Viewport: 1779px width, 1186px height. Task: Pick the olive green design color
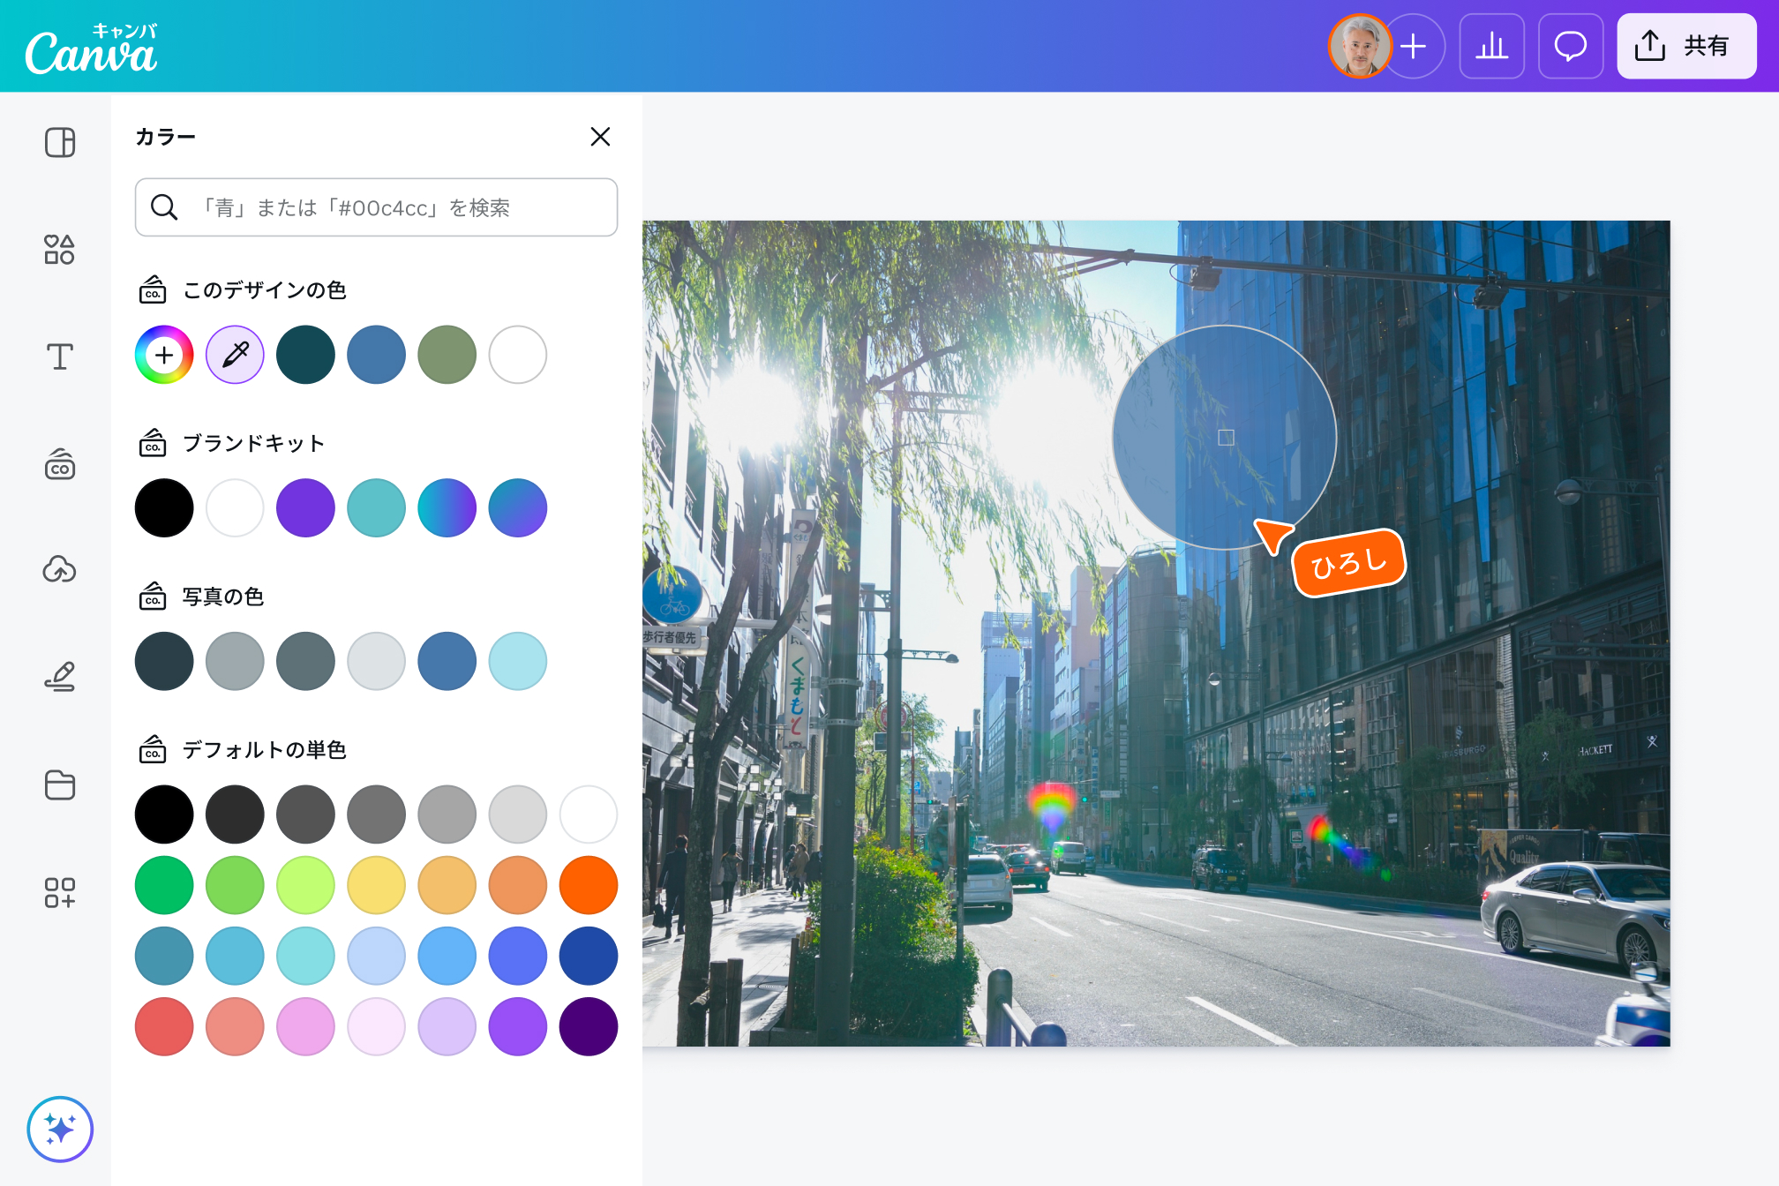tap(447, 355)
